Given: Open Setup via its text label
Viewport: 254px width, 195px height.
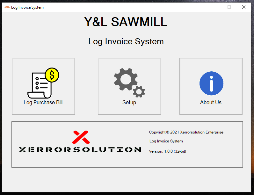Looking at the screenshot, I should 129,103.
